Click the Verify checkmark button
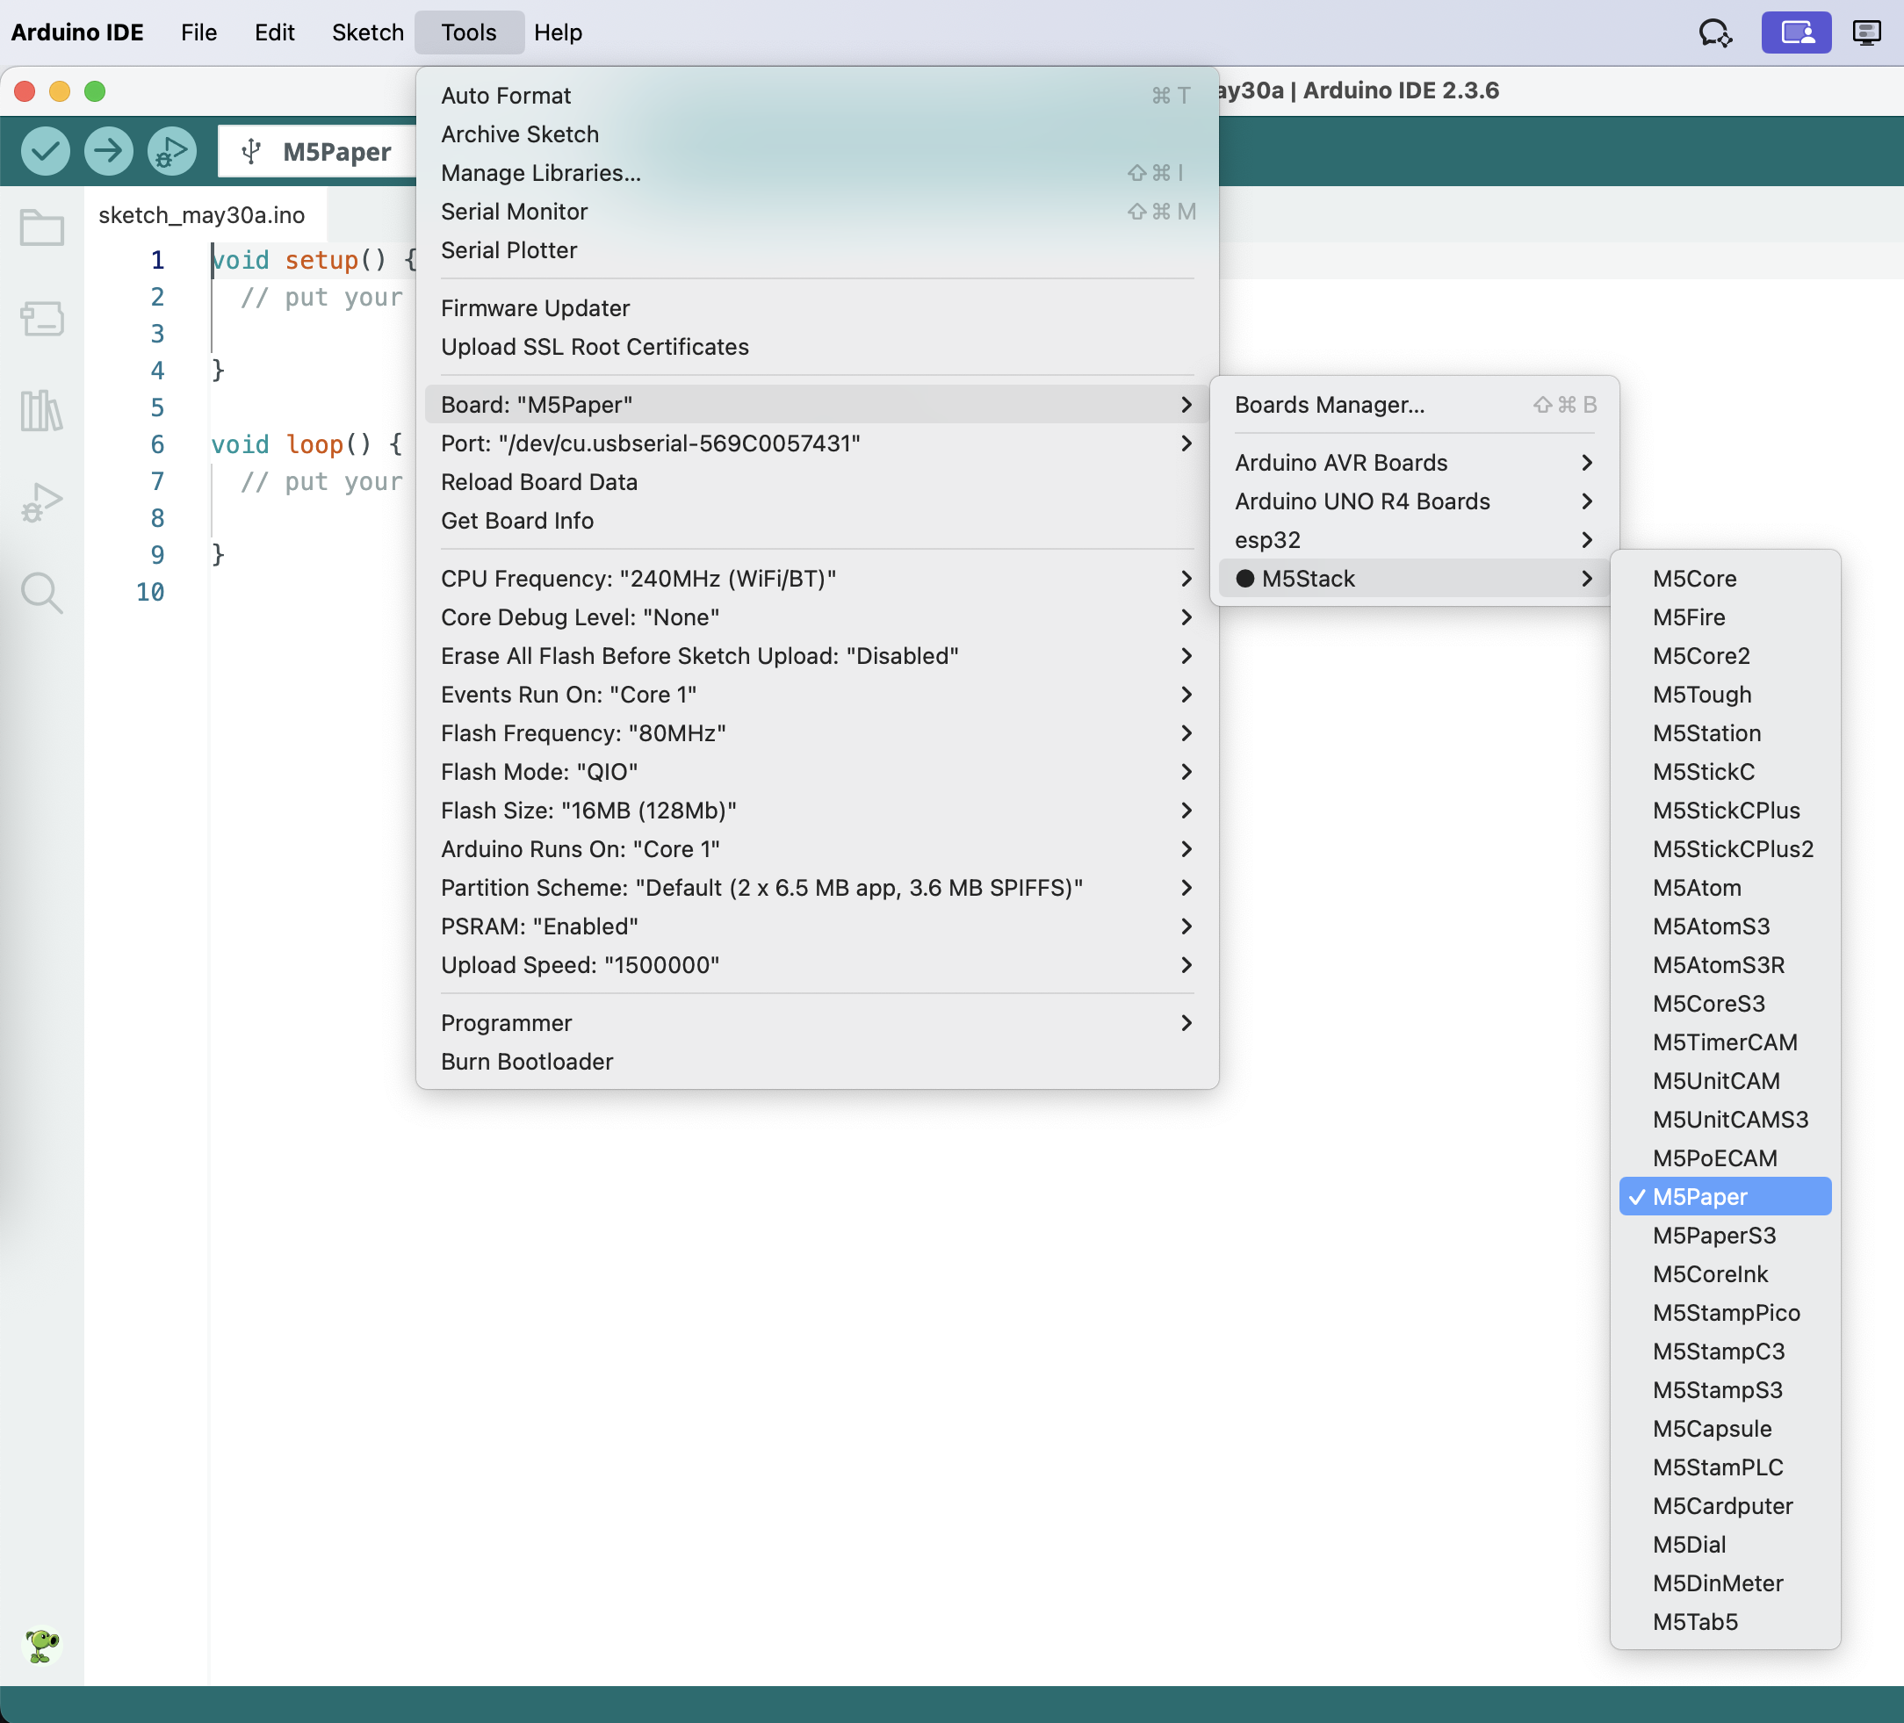 coord(46,151)
